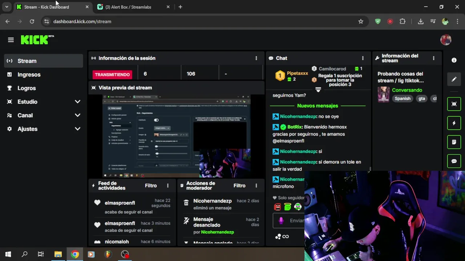Toggle the moderator actions note widget button
The width and height of the screenshot is (465, 261).
click(454, 142)
